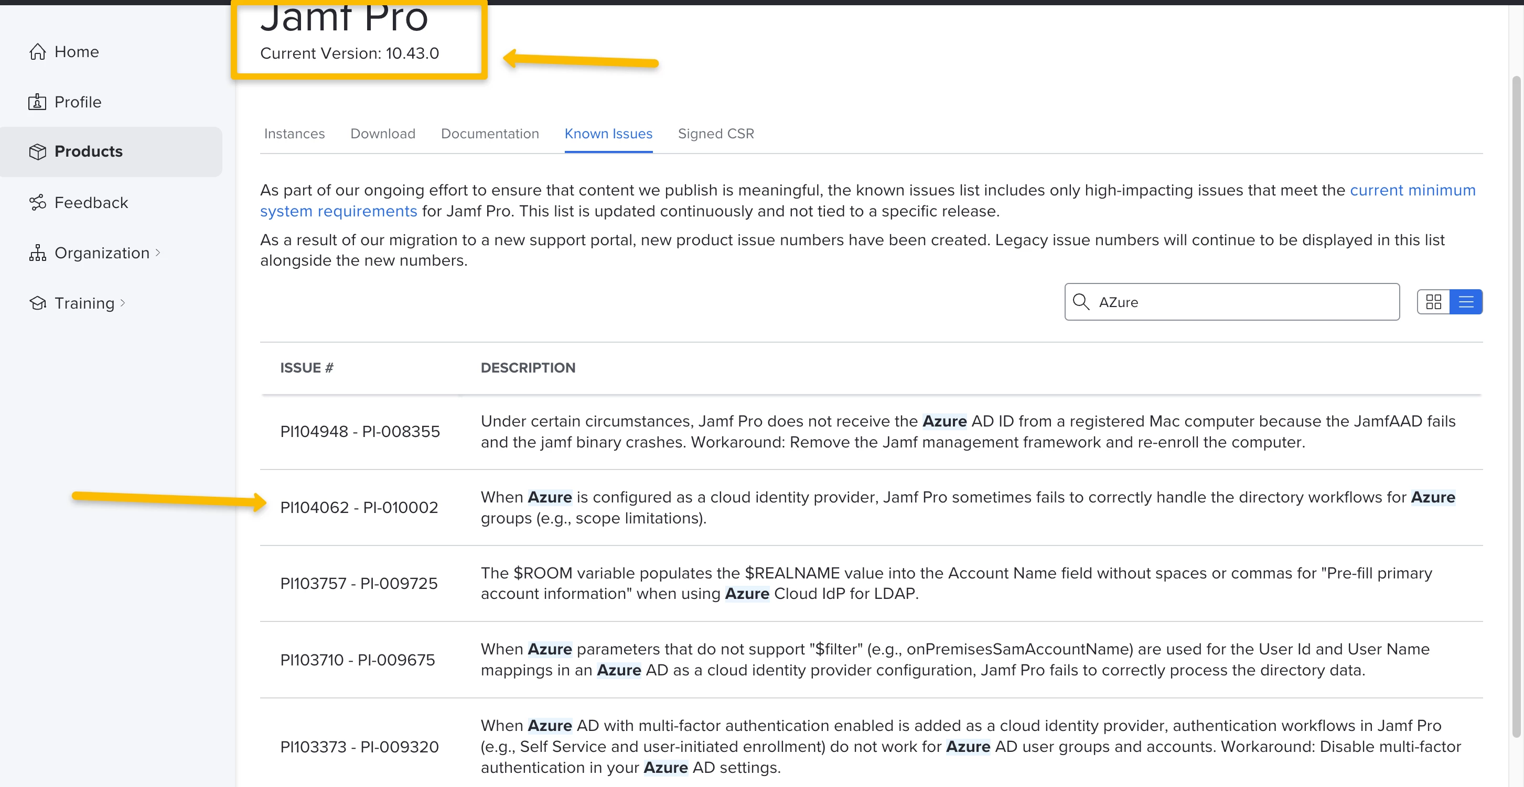Click the search field containing AZure
Viewport: 1524px width, 787px height.
[1232, 302]
